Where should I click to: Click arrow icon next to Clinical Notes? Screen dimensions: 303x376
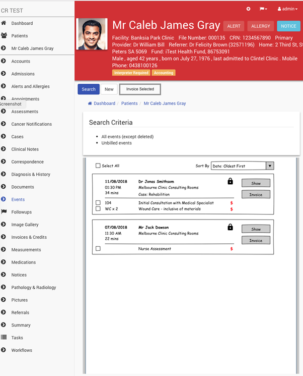[4, 149]
